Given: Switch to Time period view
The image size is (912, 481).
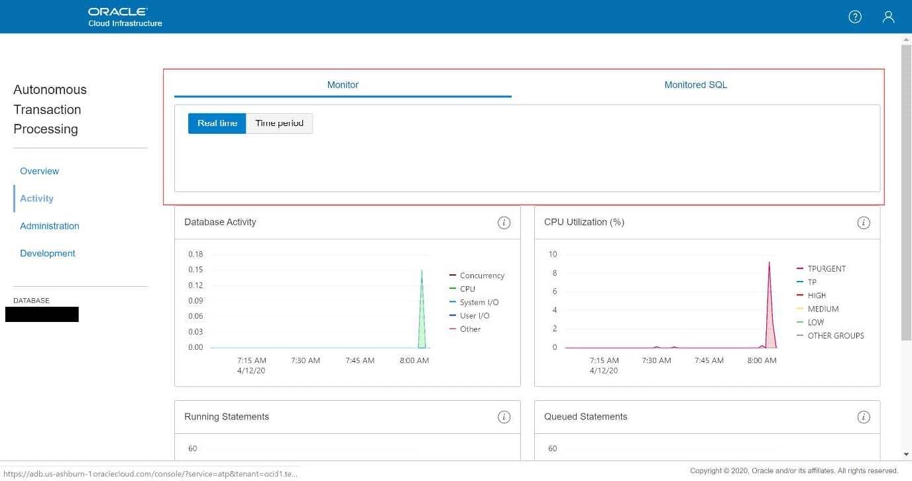Looking at the screenshot, I should click(279, 123).
